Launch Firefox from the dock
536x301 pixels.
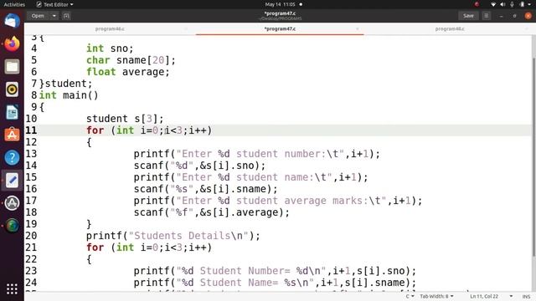12,44
